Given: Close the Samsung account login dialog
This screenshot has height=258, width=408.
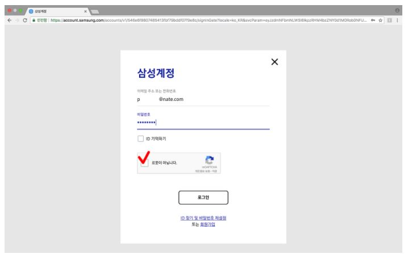Looking at the screenshot, I should click(274, 62).
